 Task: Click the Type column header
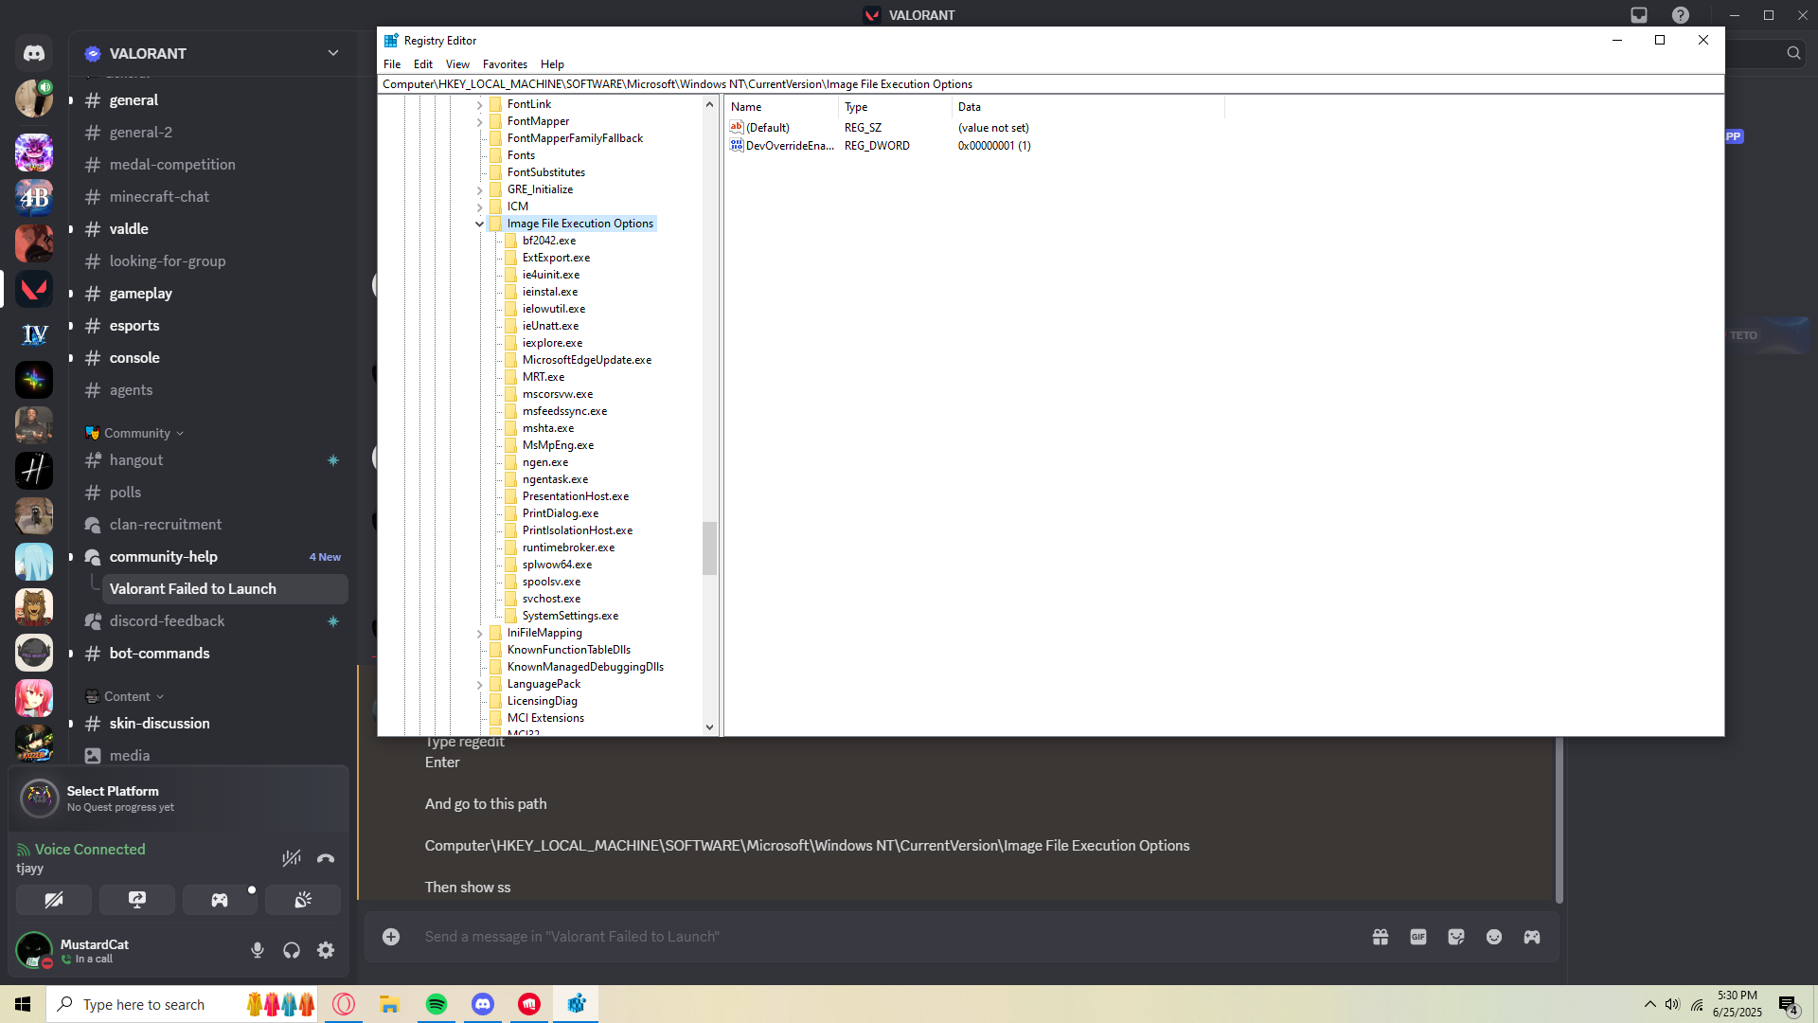896,107
